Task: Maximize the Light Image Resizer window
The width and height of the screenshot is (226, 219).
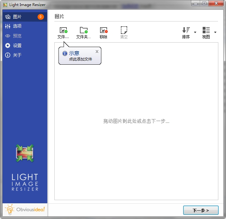Action: (204, 4)
